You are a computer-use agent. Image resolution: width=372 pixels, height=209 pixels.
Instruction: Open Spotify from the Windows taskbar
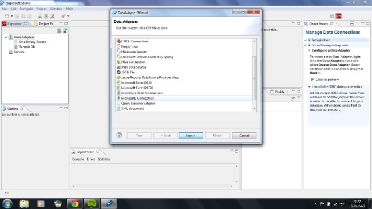92,204
